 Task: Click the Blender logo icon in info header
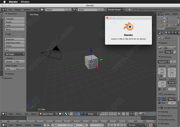pos(129,10)
